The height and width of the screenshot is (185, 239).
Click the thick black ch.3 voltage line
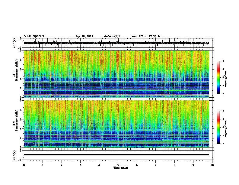(x=116, y=155)
